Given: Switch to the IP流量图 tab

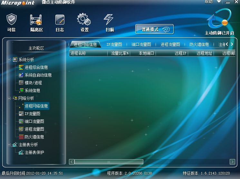Looking at the screenshot, I should 114,44.
